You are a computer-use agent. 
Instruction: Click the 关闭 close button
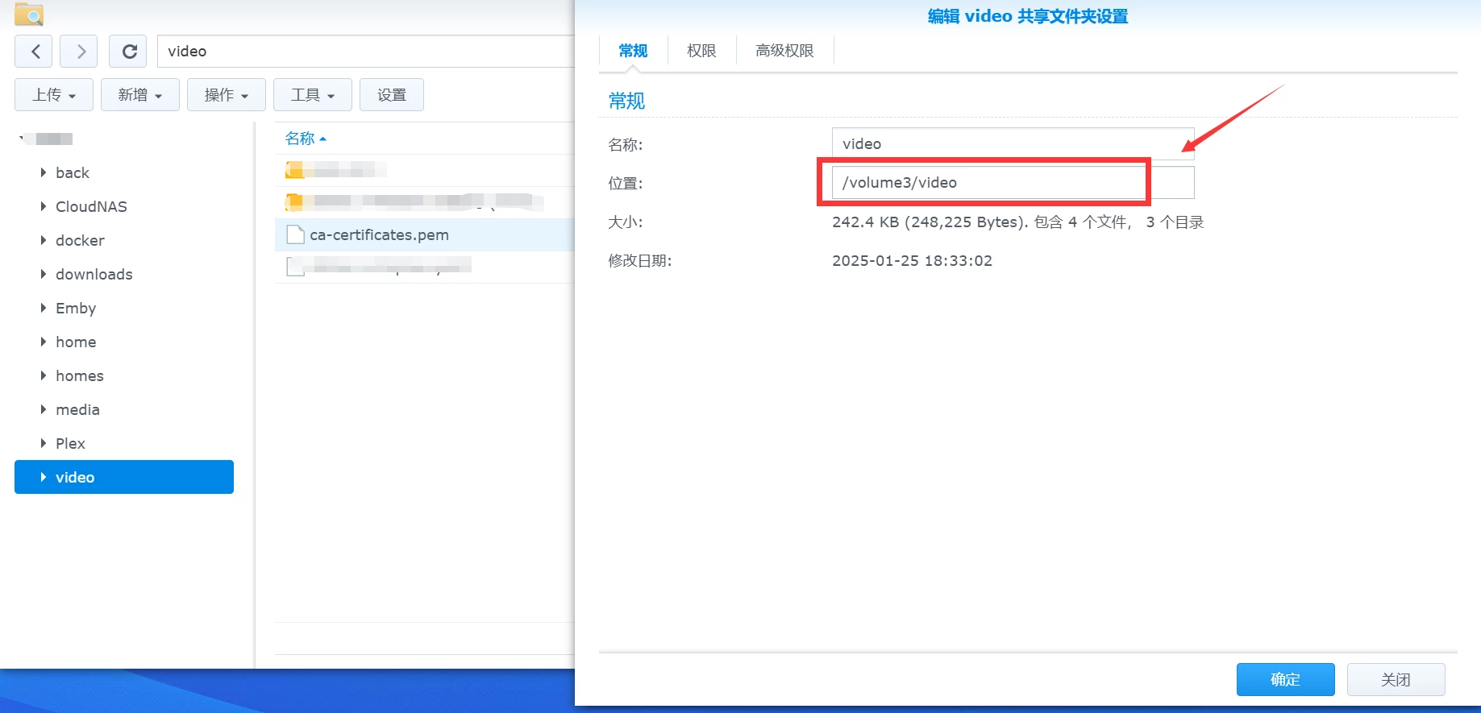1395,679
